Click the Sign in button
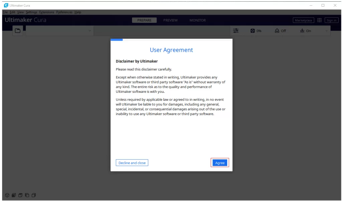Image resolution: width=342 pixels, height=201 pixels. click(x=332, y=20)
